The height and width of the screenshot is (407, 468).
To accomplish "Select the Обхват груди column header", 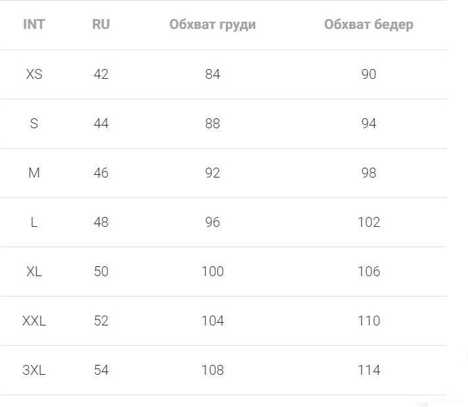I will pos(213,25).
